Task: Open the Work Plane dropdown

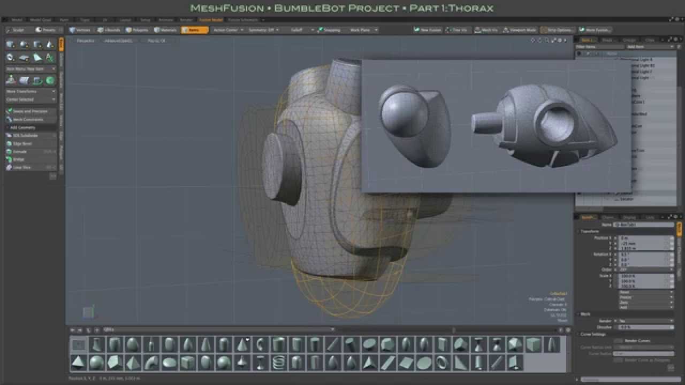Action: tap(363, 30)
